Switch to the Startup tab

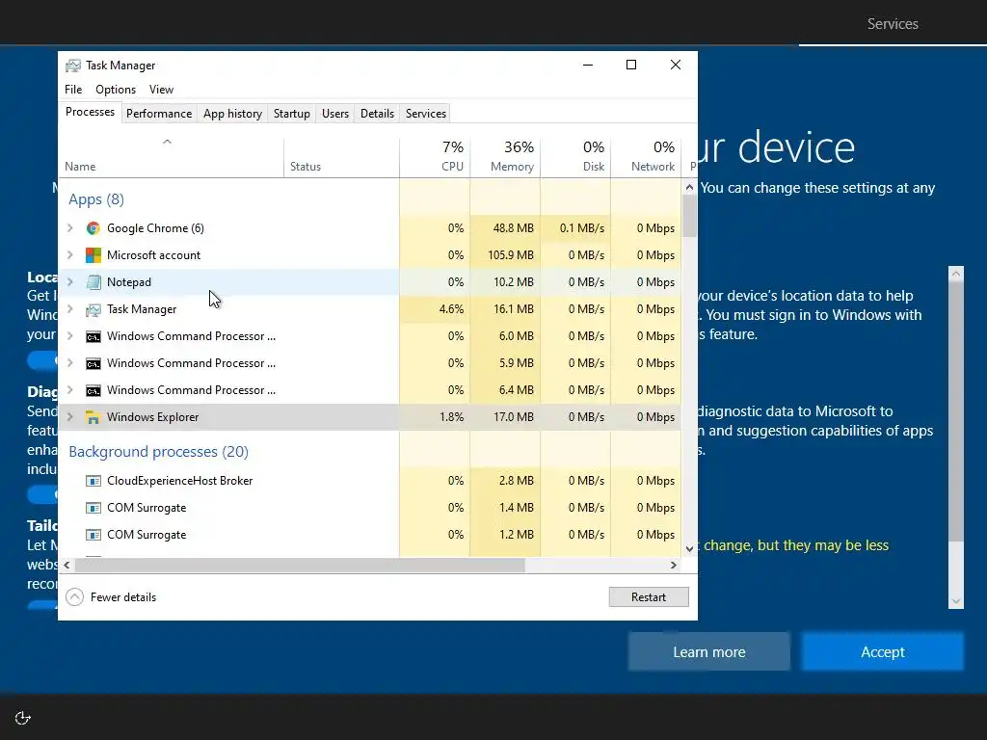coord(291,114)
